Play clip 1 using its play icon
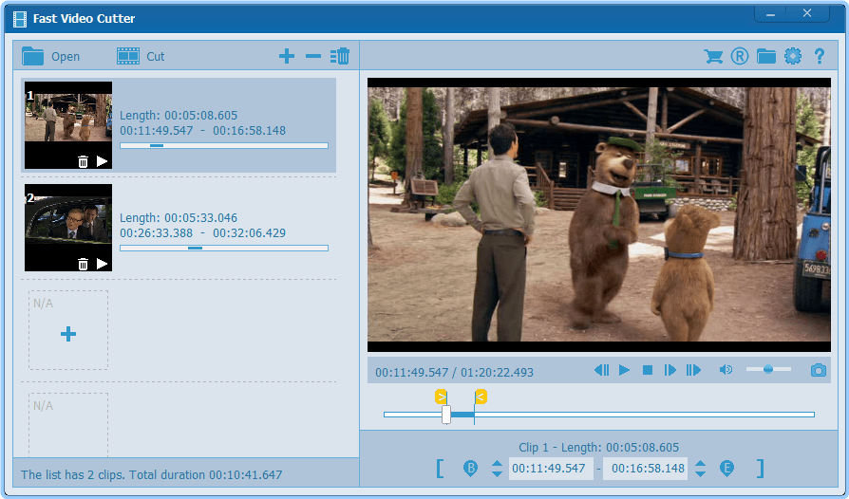The height and width of the screenshot is (499, 849). tap(102, 161)
